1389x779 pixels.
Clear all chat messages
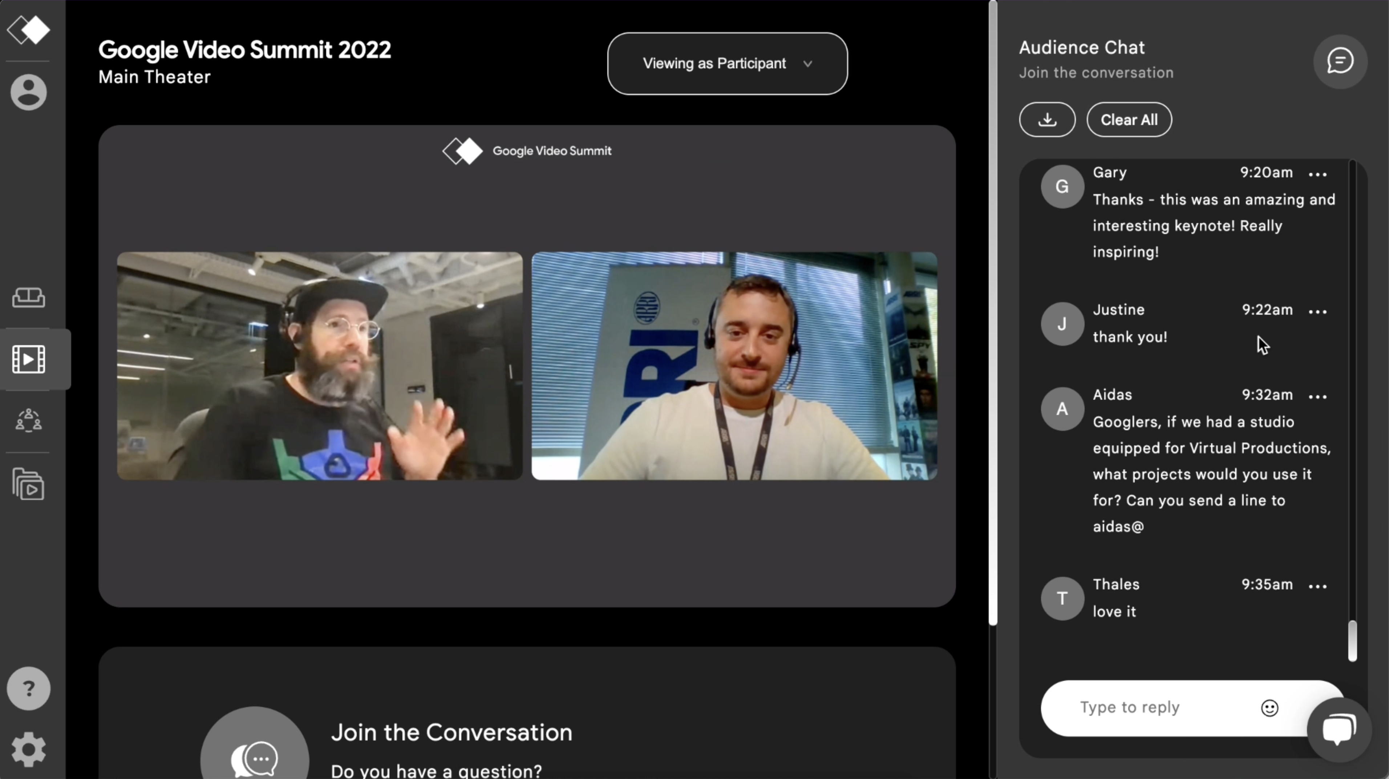pos(1129,120)
